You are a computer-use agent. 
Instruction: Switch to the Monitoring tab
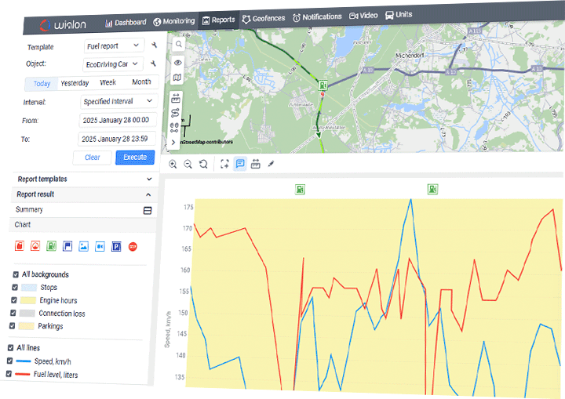173,21
